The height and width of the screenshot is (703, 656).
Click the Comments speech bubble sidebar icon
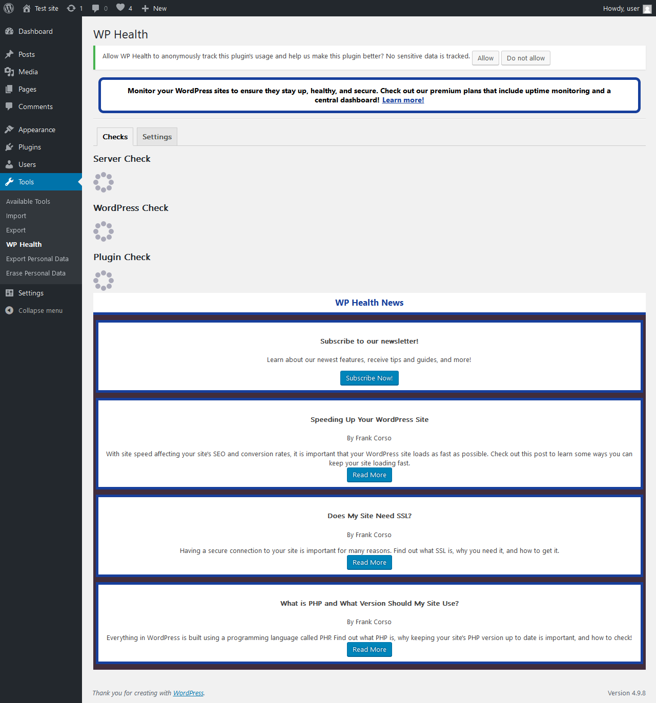[x=9, y=106]
